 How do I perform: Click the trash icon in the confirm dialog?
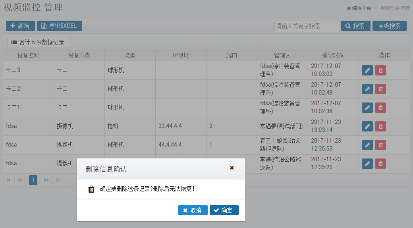91,189
